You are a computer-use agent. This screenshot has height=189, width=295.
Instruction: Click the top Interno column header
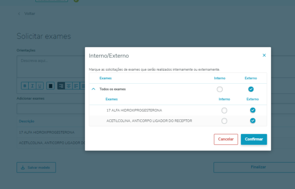pos(220,78)
